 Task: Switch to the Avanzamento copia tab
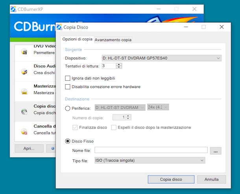click(x=113, y=40)
